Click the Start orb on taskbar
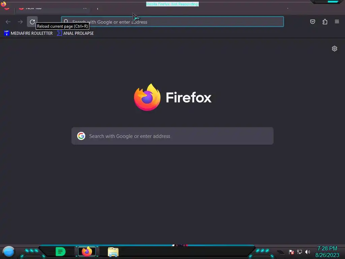This screenshot has height=259, width=345. (x=8, y=252)
